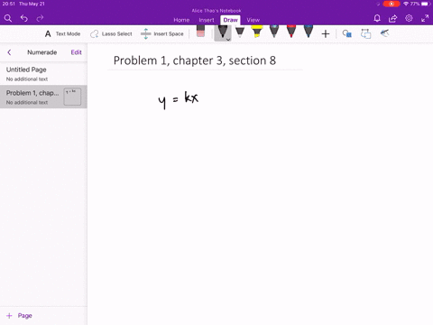Select the black pen
The height and width of the screenshot is (325, 433).
pos(222,32)
